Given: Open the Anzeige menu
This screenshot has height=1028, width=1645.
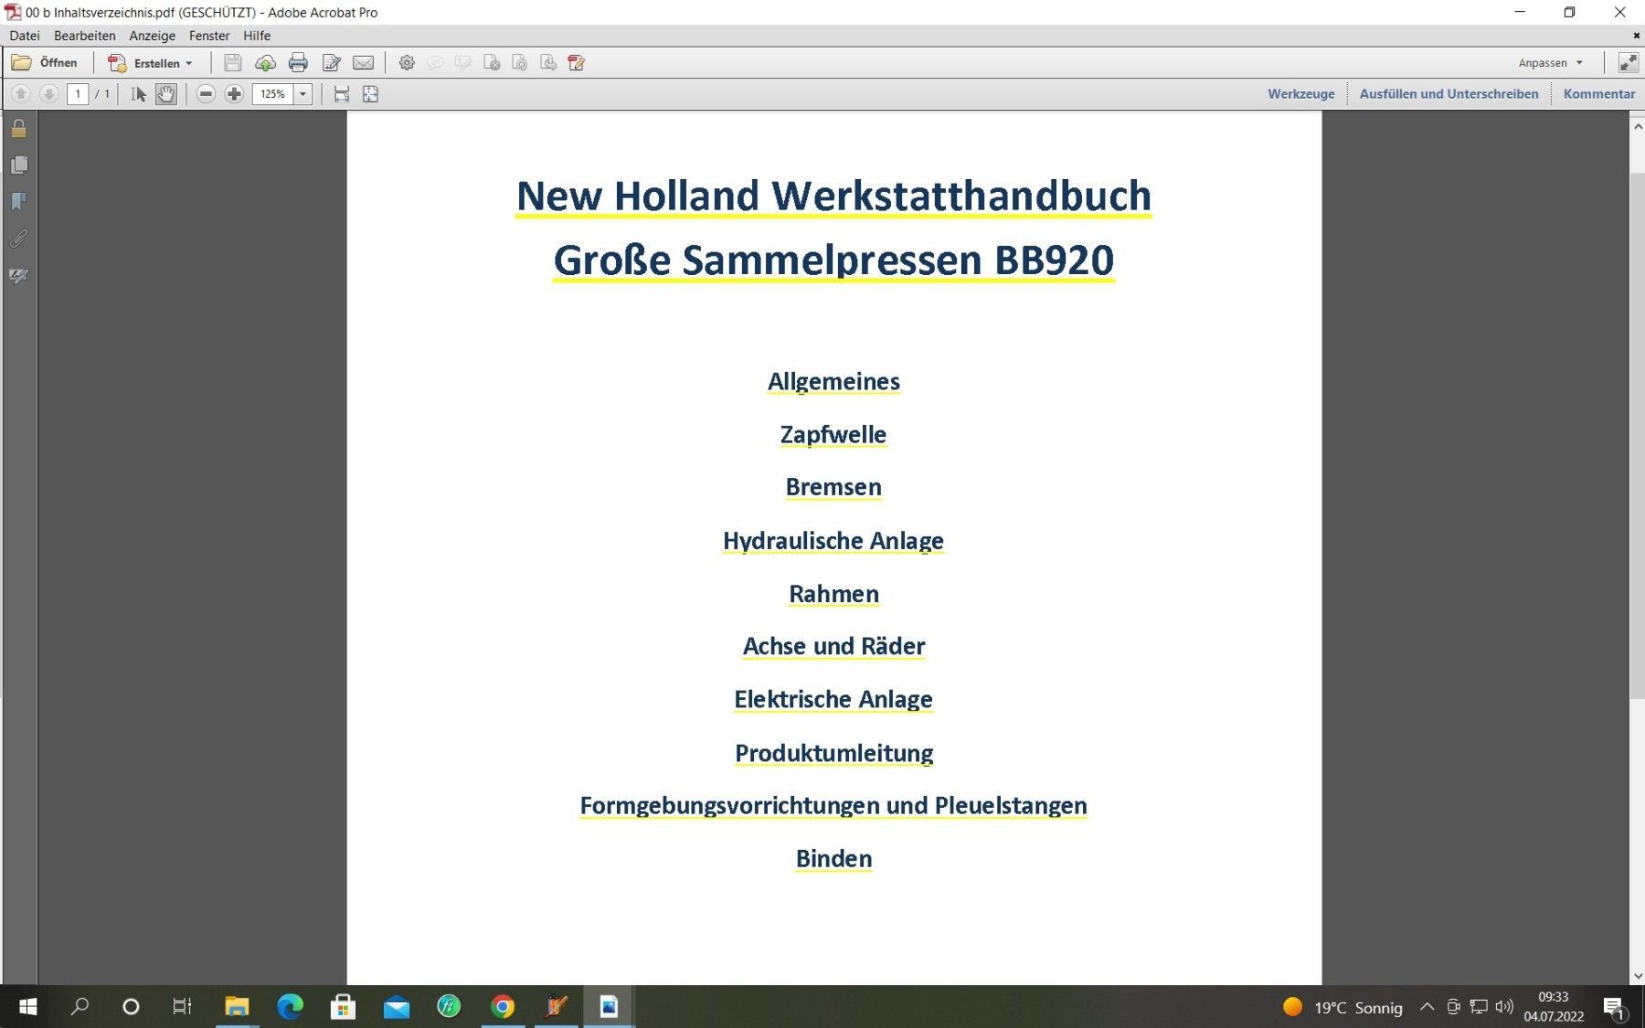Looking at the screenshot, I should [152, 36].
